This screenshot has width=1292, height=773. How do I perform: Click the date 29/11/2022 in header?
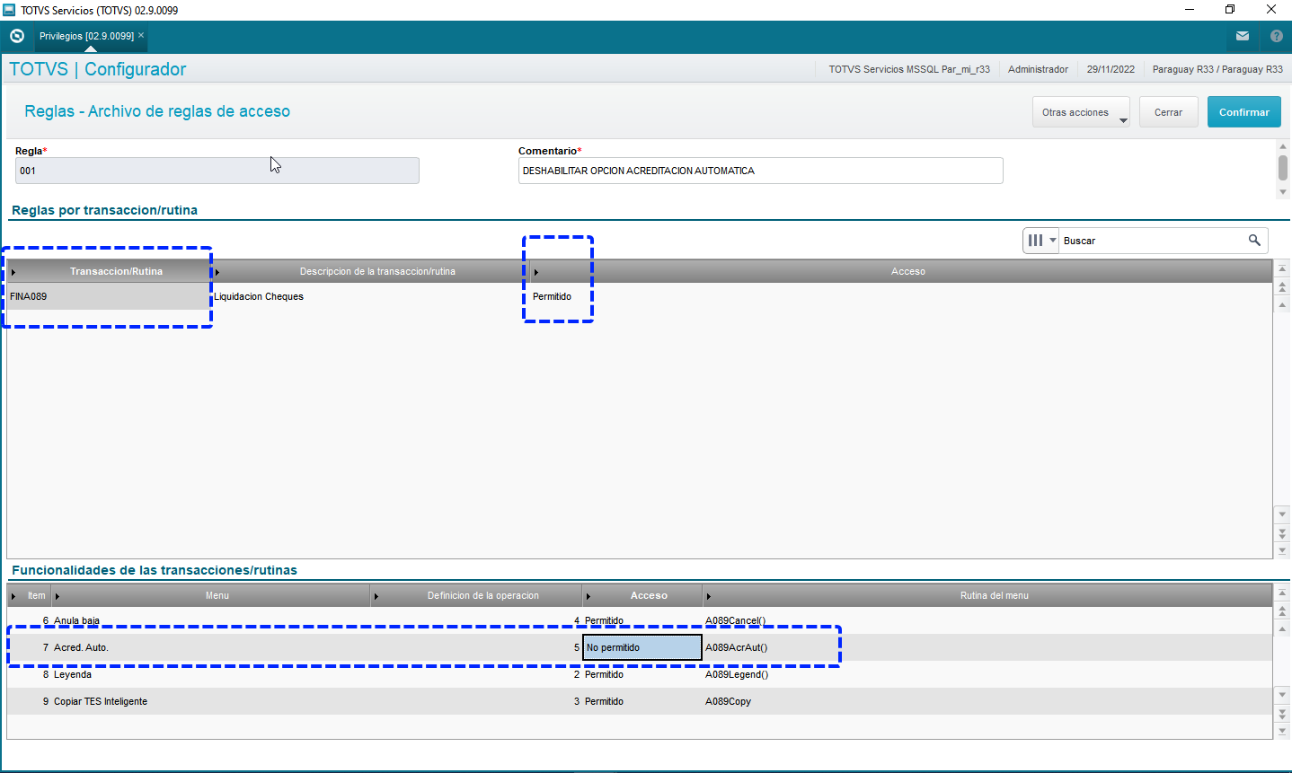pyautogui.click(x=1111, y=69)
